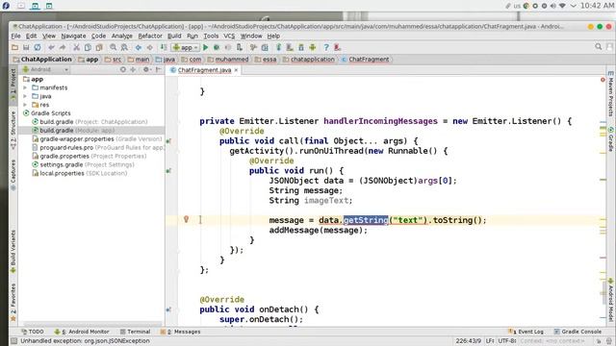This screenshot has width=616, height=346.
Task: Click the Undo arrow icon
Action: click(51, 47)
